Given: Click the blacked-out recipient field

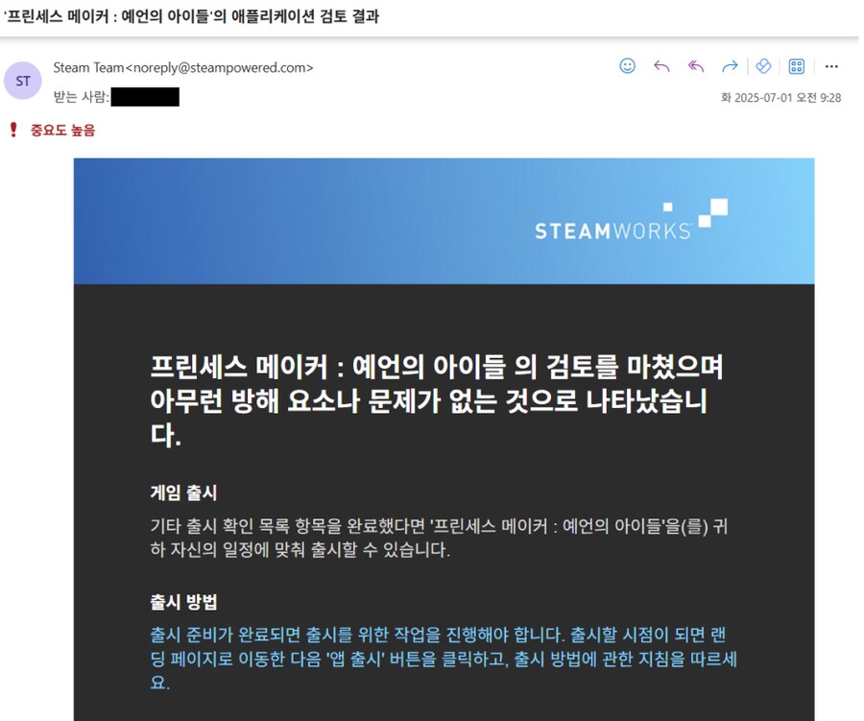Looking at the screenshot, I should (x=145, y=97).
